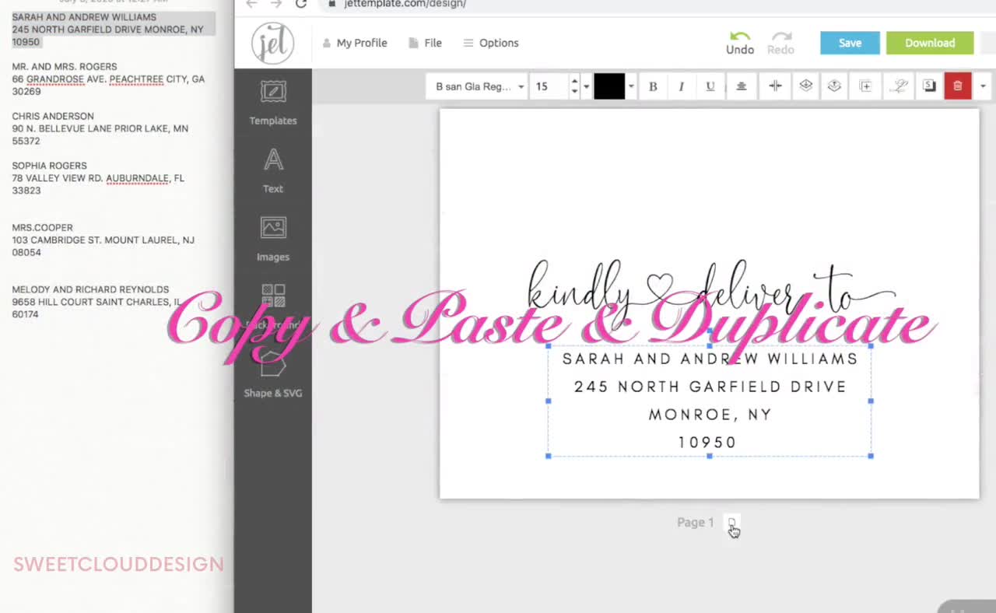Open the black text color swatch

609,86
